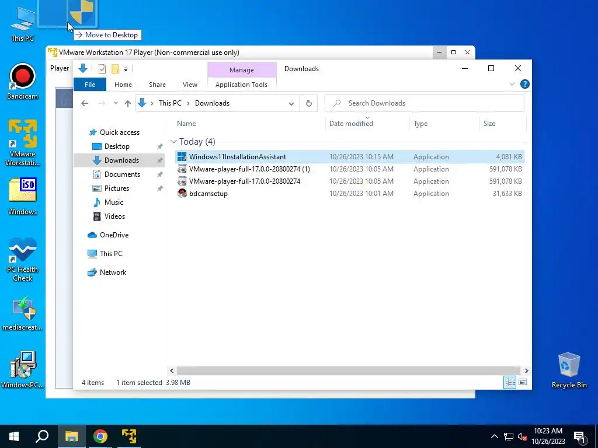598x448 pixels.
Task: Open the VMware Workstation desktop shortcut
Action: [x=23, y=142]
